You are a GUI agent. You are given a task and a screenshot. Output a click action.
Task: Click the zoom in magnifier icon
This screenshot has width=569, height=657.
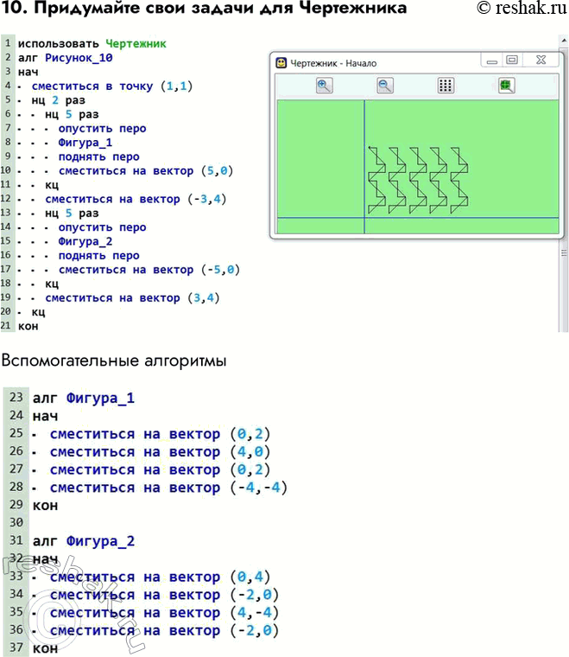324,85
